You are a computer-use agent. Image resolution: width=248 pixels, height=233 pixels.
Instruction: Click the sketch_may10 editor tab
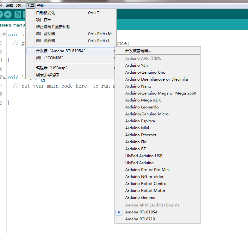12,25
